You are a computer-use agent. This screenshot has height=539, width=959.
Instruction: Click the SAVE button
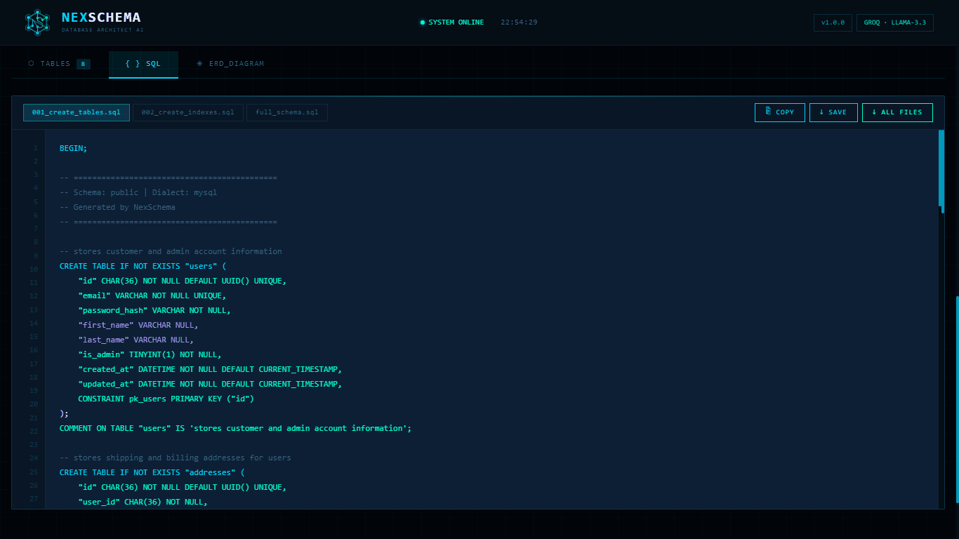tap(833, 112)
